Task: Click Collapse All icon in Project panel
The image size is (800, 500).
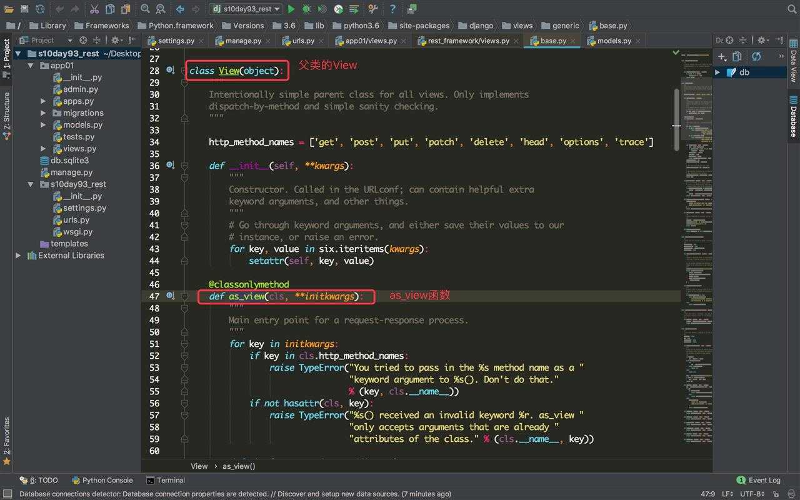Action: tap(96, 40)
